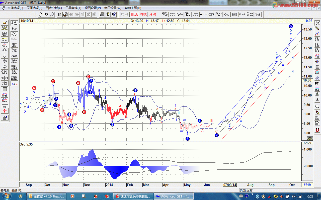This screenshot has width=321, height=200.
Task: Click the RESET tool button
Action: point(5,34)
